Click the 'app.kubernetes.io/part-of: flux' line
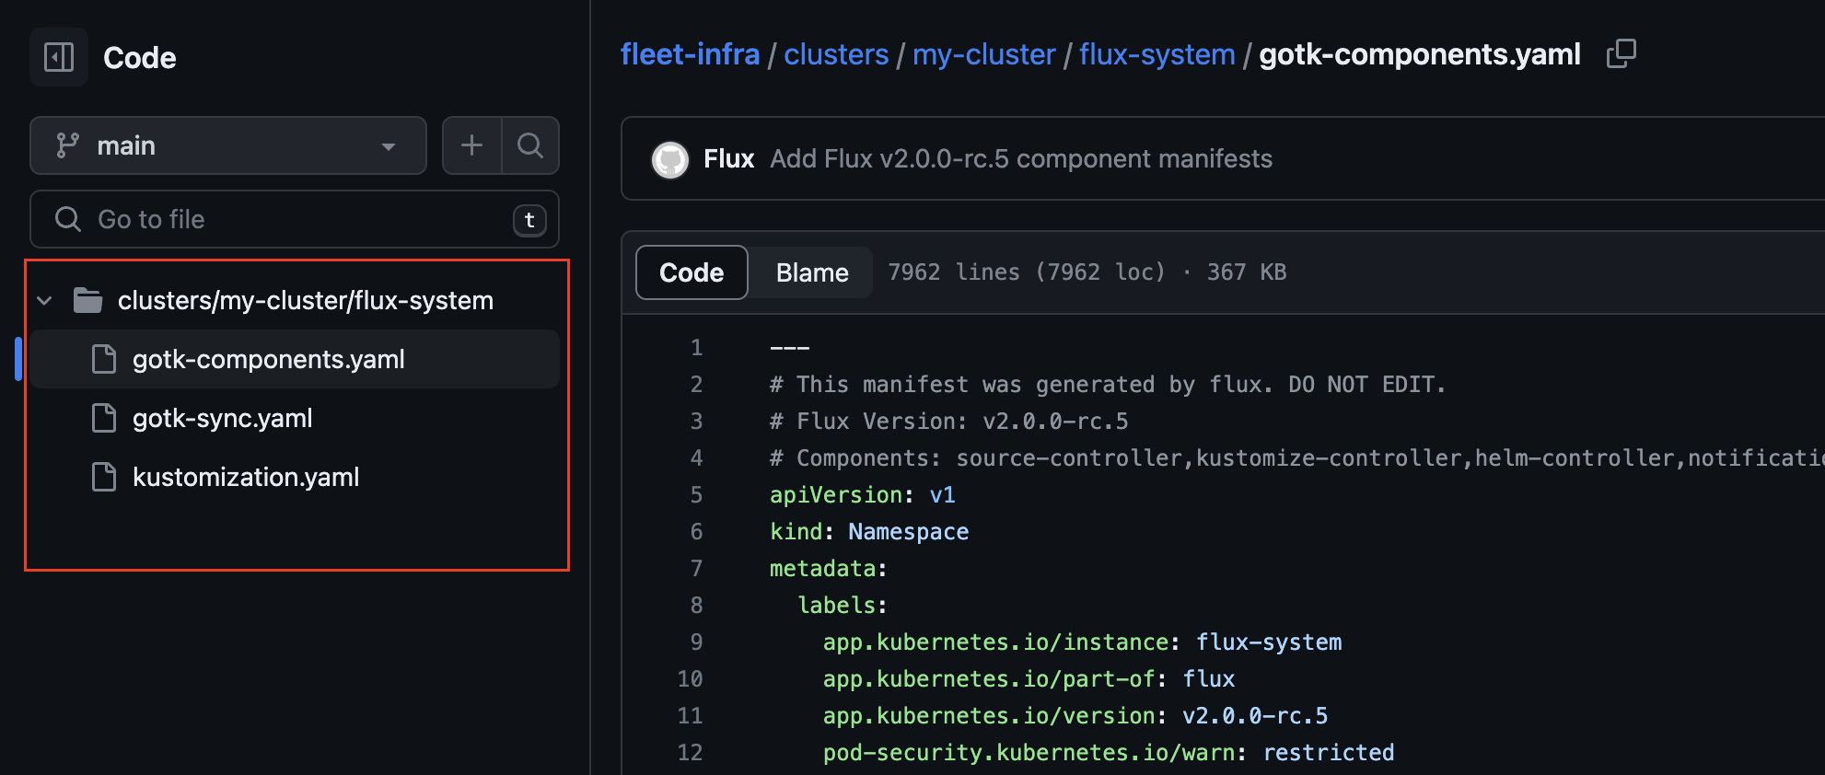Viewport: 1825px width, 775px height. coord(1029,679)
